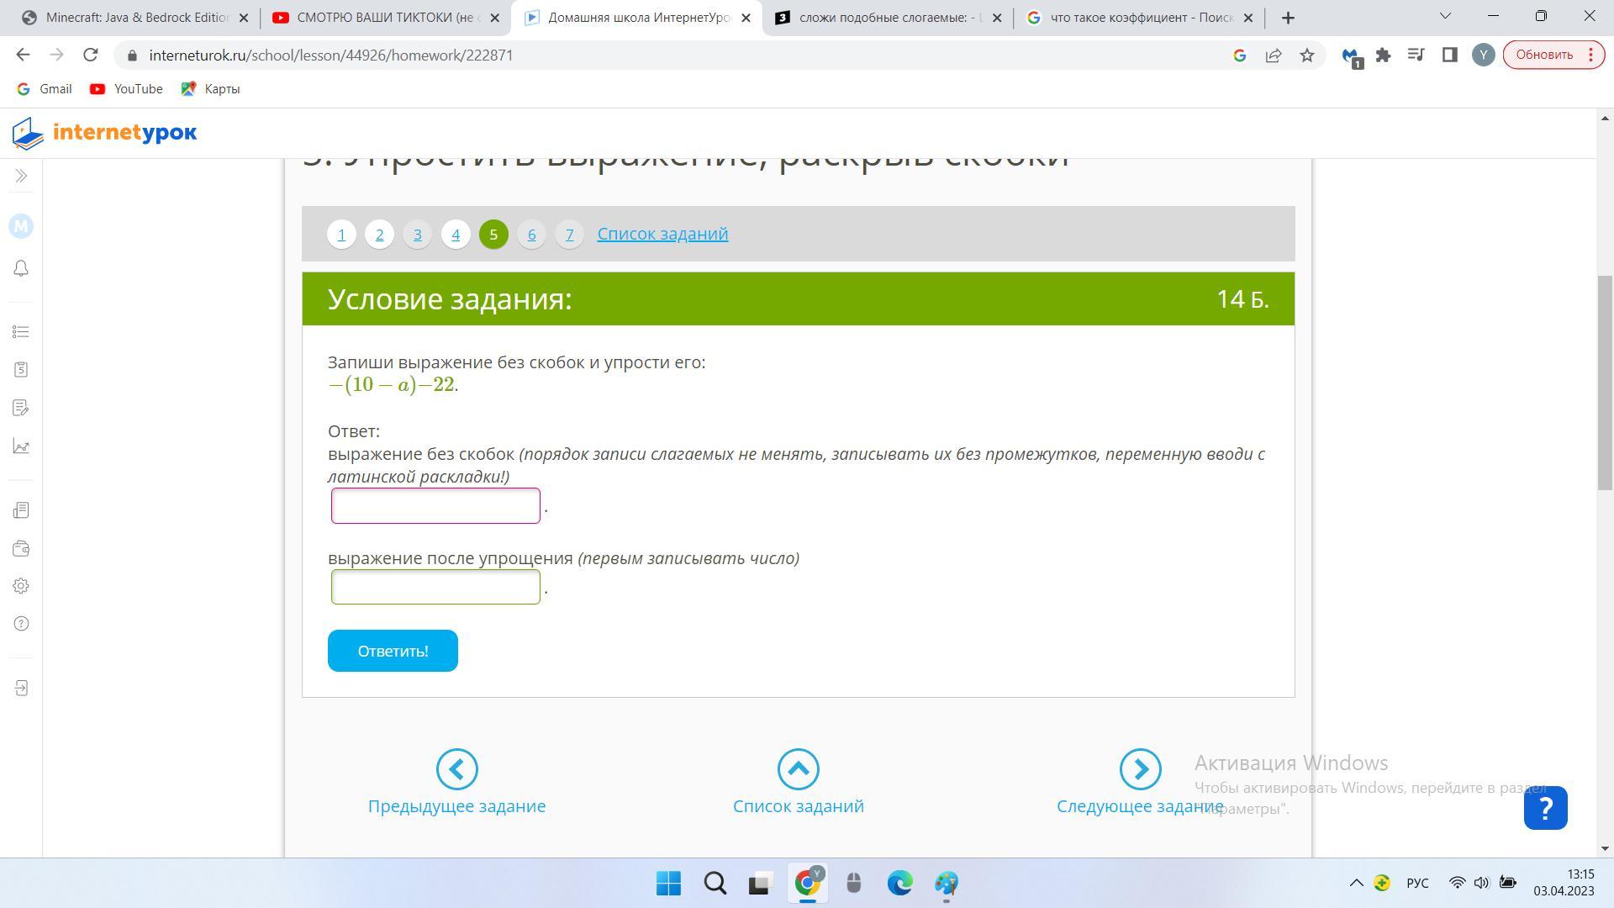This screenshot has height=908, width=1614.
Task: Click the page vertical scrollbar thumb
Action: pos(1605,383)
